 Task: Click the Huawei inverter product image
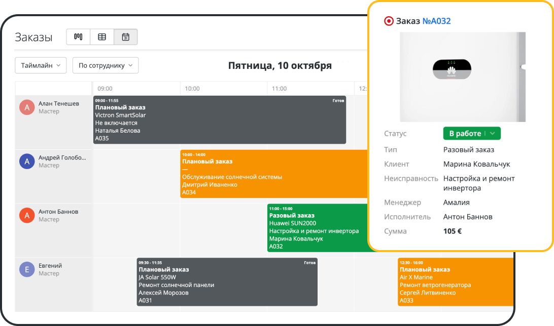[462, 77]
